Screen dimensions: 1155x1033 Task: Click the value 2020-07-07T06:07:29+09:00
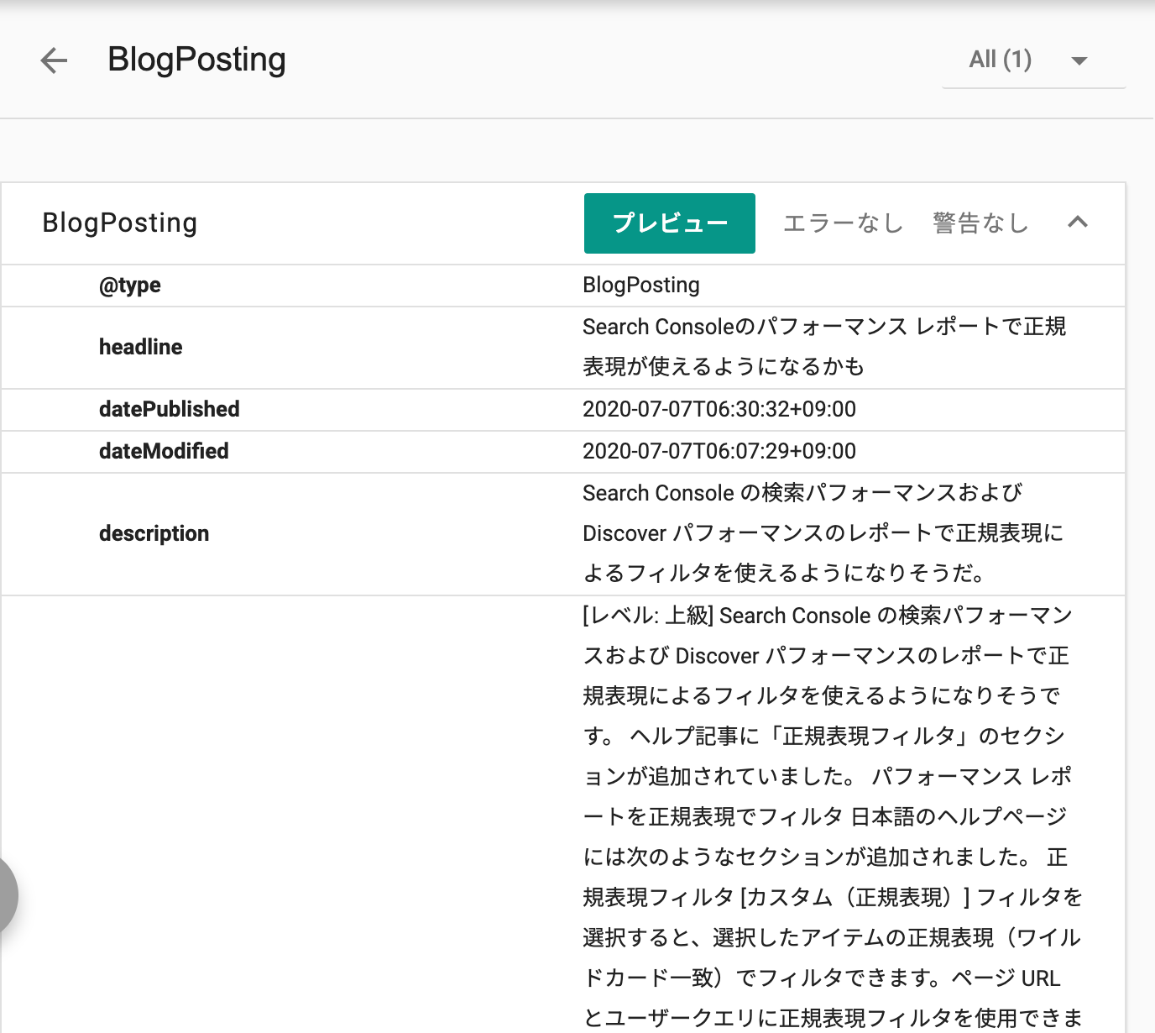tap(719, 451)
